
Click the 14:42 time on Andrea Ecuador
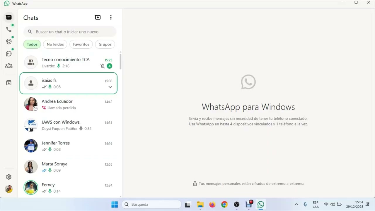click(x=108, y=102)
